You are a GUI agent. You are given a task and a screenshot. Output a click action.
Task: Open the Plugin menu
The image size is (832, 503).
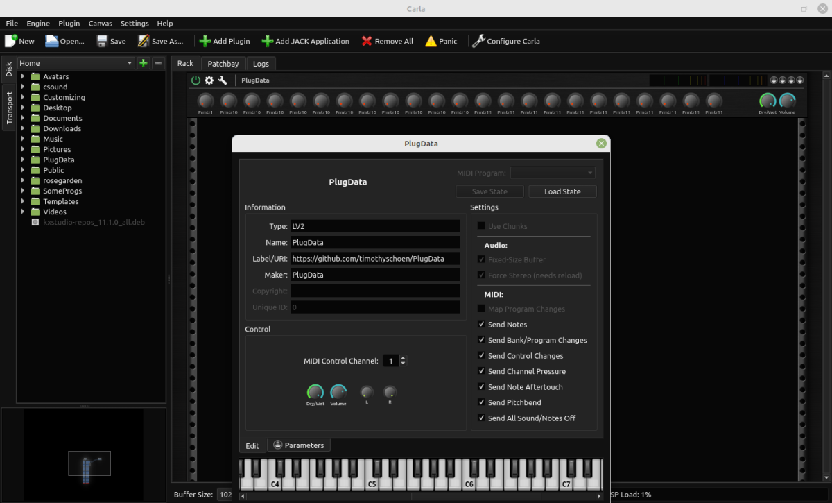69,24
